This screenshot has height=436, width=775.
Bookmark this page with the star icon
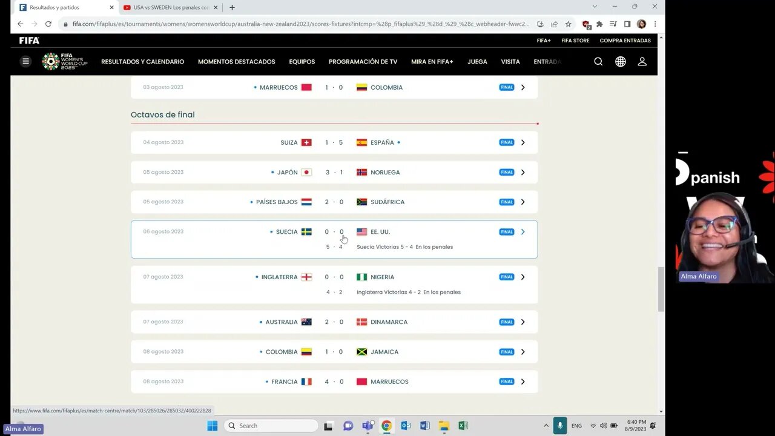(x=568, y=24)
